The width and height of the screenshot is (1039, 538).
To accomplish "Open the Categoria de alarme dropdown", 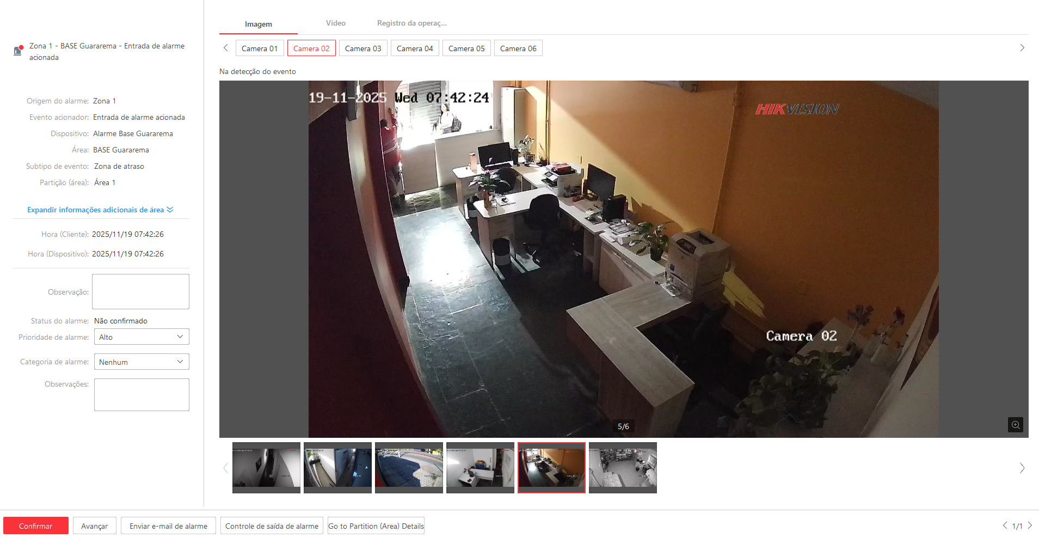I will coord(142,362).
